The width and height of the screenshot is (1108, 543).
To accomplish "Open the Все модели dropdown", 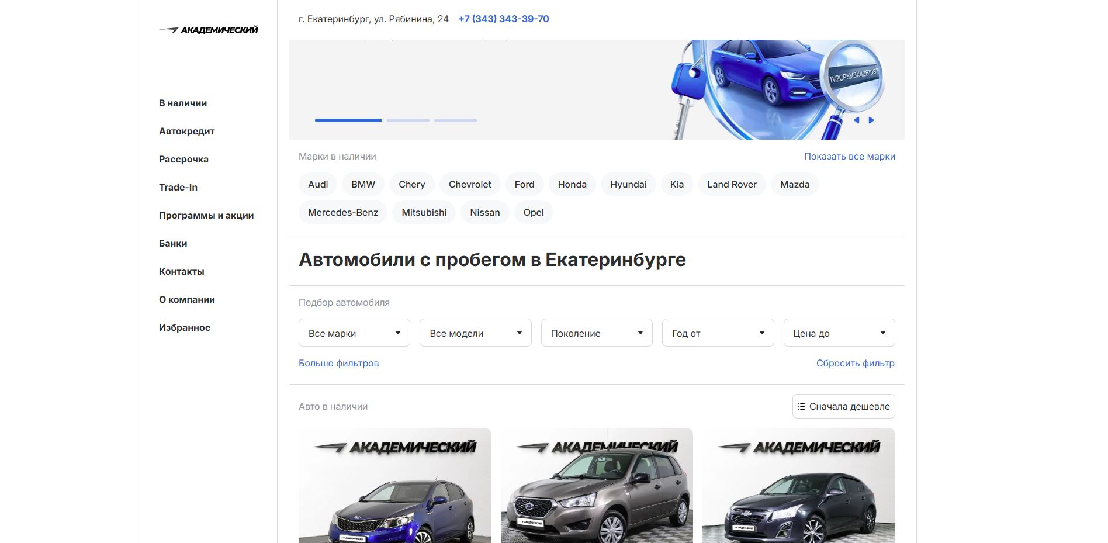I will pyautogui.click(x=476, y=333).
